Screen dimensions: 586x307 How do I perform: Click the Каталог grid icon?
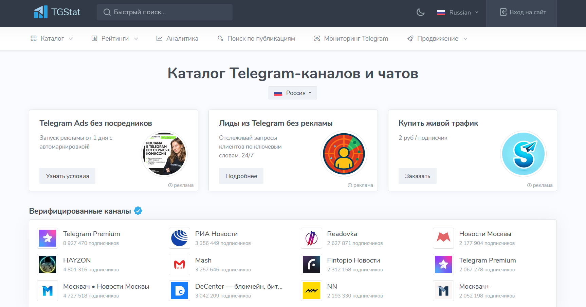click(x=33, y=39)
